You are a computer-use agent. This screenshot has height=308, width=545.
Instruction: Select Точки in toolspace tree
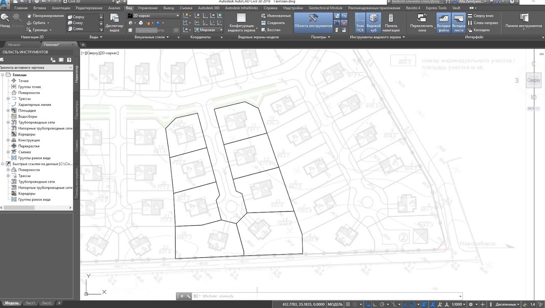pos(24,81)
